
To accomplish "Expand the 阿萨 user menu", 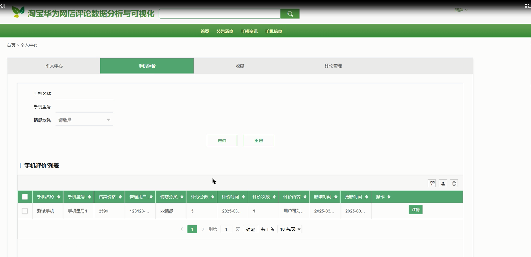I will click(461, 10).
